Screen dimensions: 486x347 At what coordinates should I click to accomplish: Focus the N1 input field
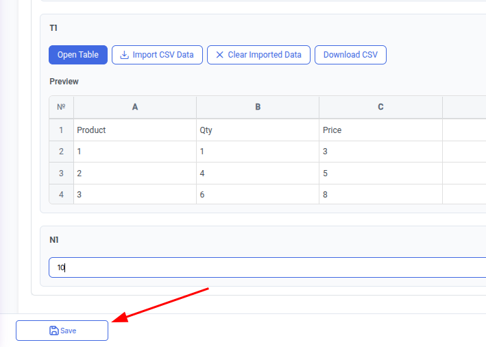(x=267, y=267)
